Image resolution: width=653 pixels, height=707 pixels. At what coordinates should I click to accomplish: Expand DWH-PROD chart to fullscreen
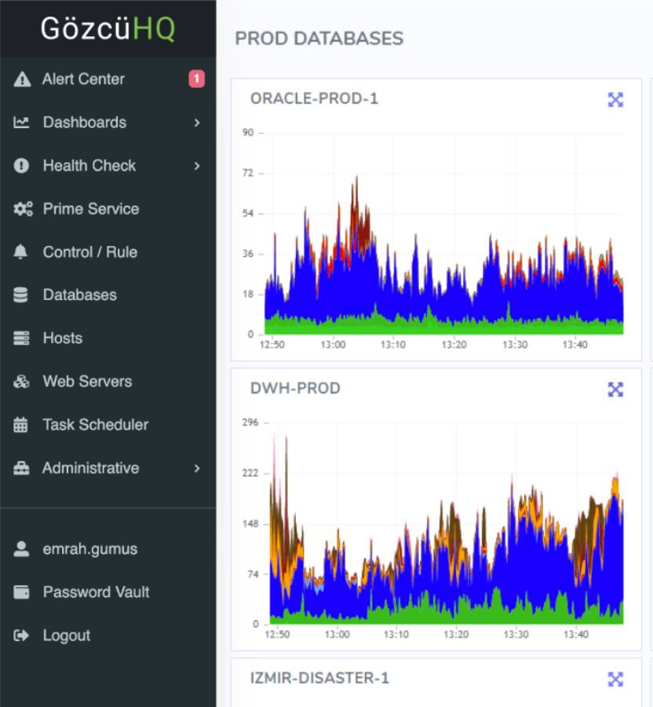click(x=615, y=390)
